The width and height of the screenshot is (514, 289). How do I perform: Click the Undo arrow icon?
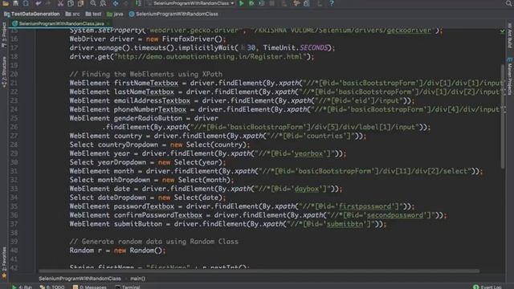39,3
